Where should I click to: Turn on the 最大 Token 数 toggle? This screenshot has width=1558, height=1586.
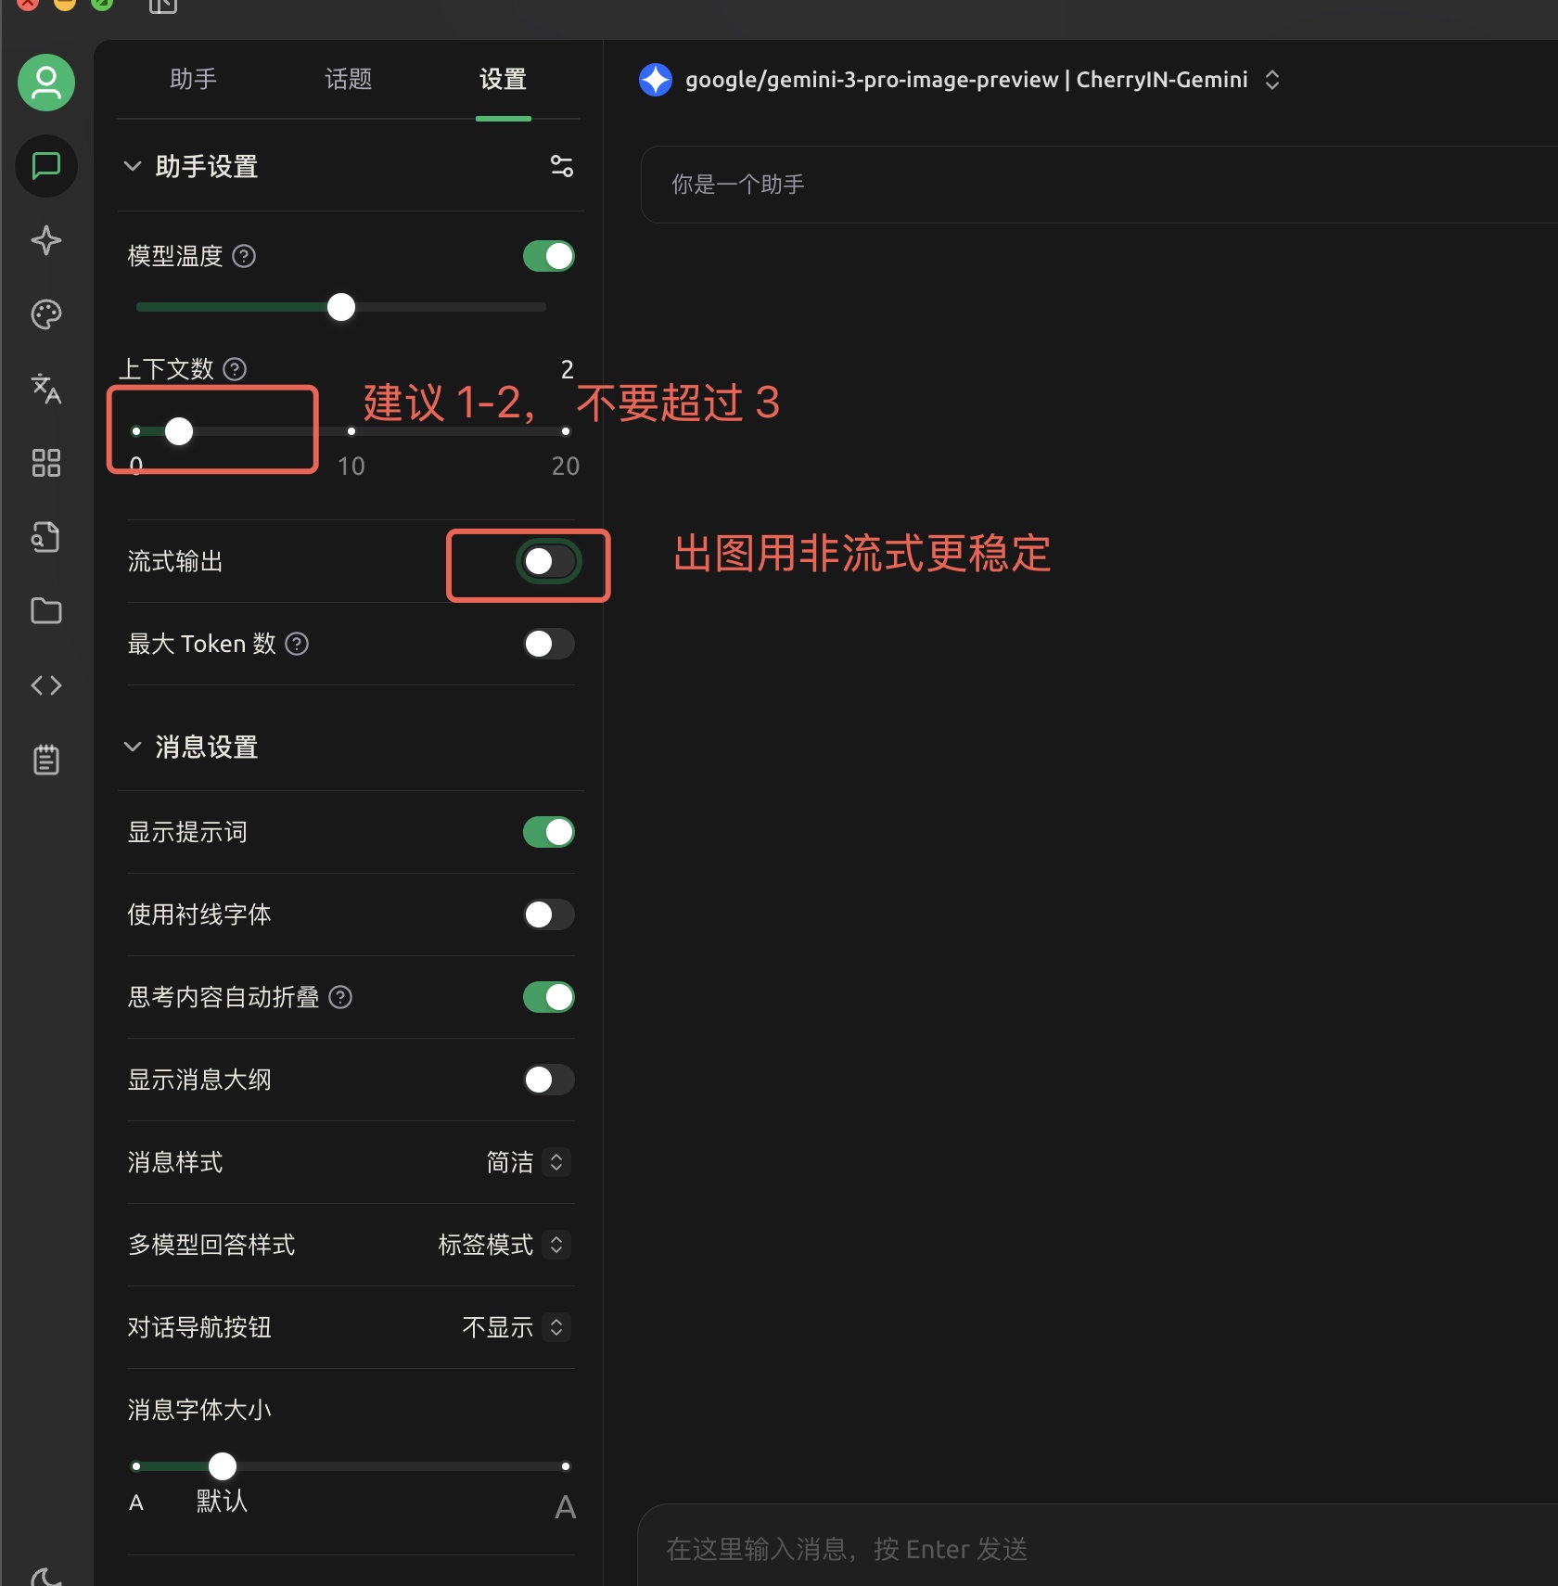[x=548, y=644]
